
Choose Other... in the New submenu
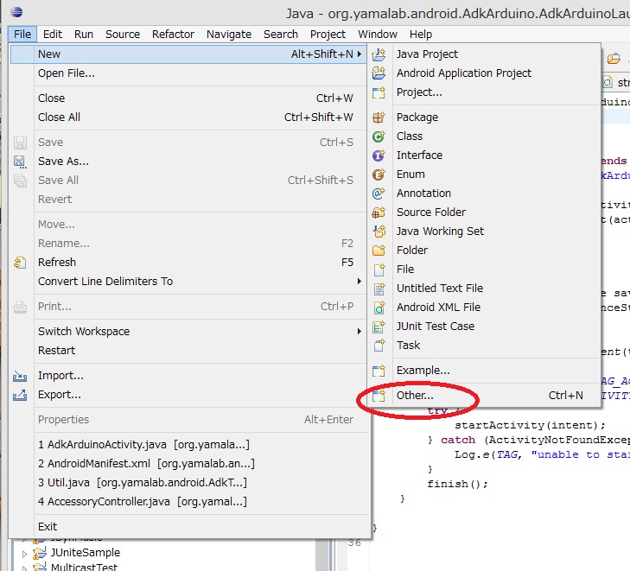415,396
